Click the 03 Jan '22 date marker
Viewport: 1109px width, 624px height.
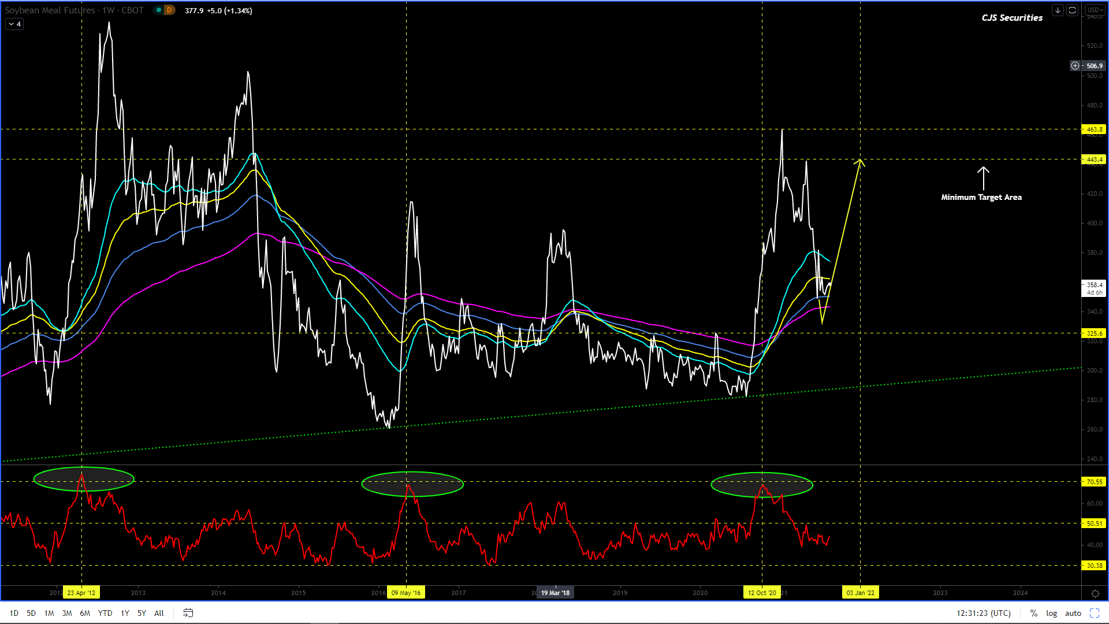pos(860,593)
